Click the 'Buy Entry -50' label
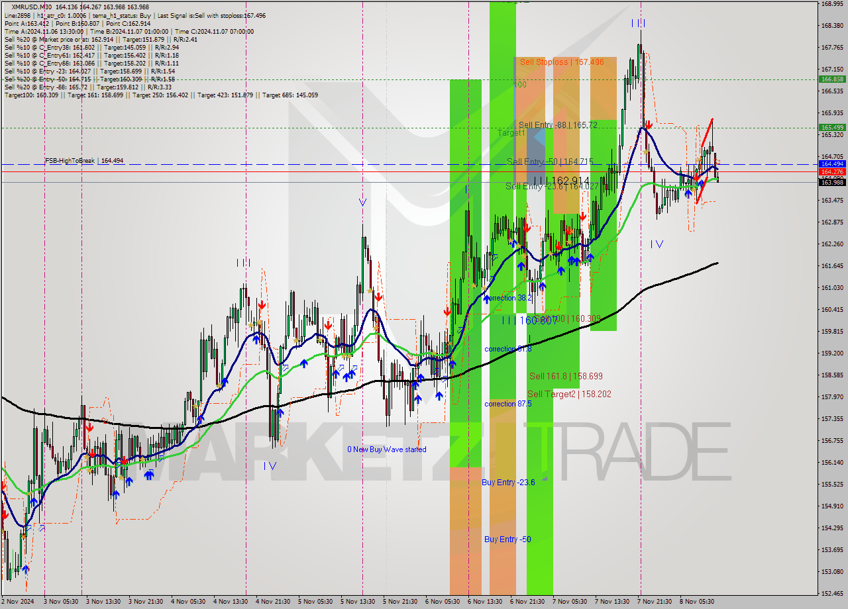 pyautogui.click(x=507, y=539)
